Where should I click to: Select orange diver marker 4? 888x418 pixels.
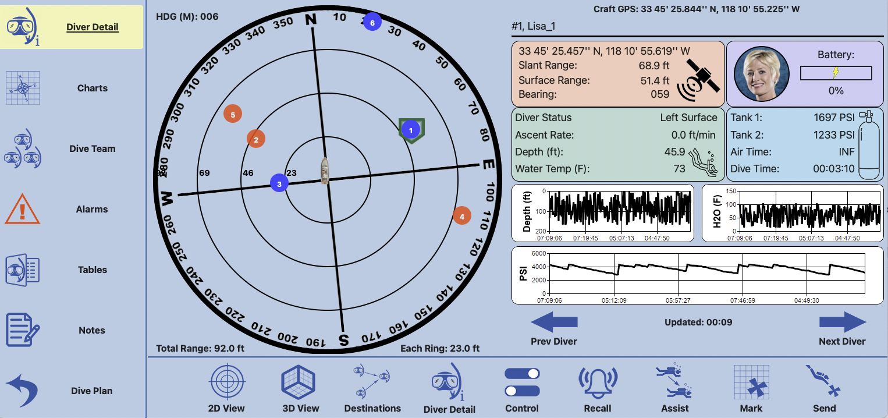point(462,216)
